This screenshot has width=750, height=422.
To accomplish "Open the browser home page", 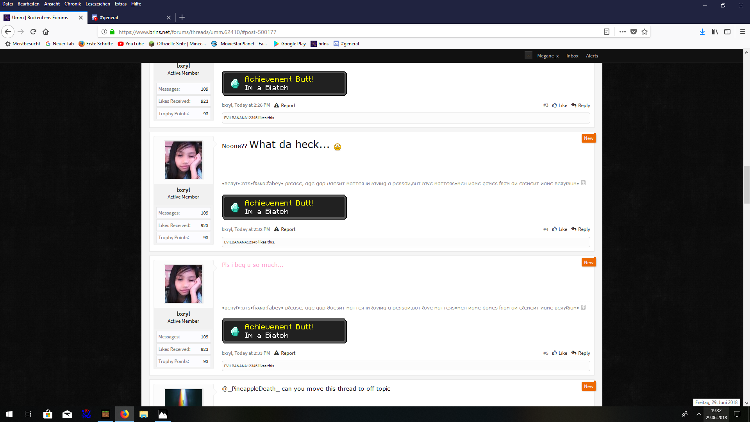I will pyautogui.click(x=46, y=32).
